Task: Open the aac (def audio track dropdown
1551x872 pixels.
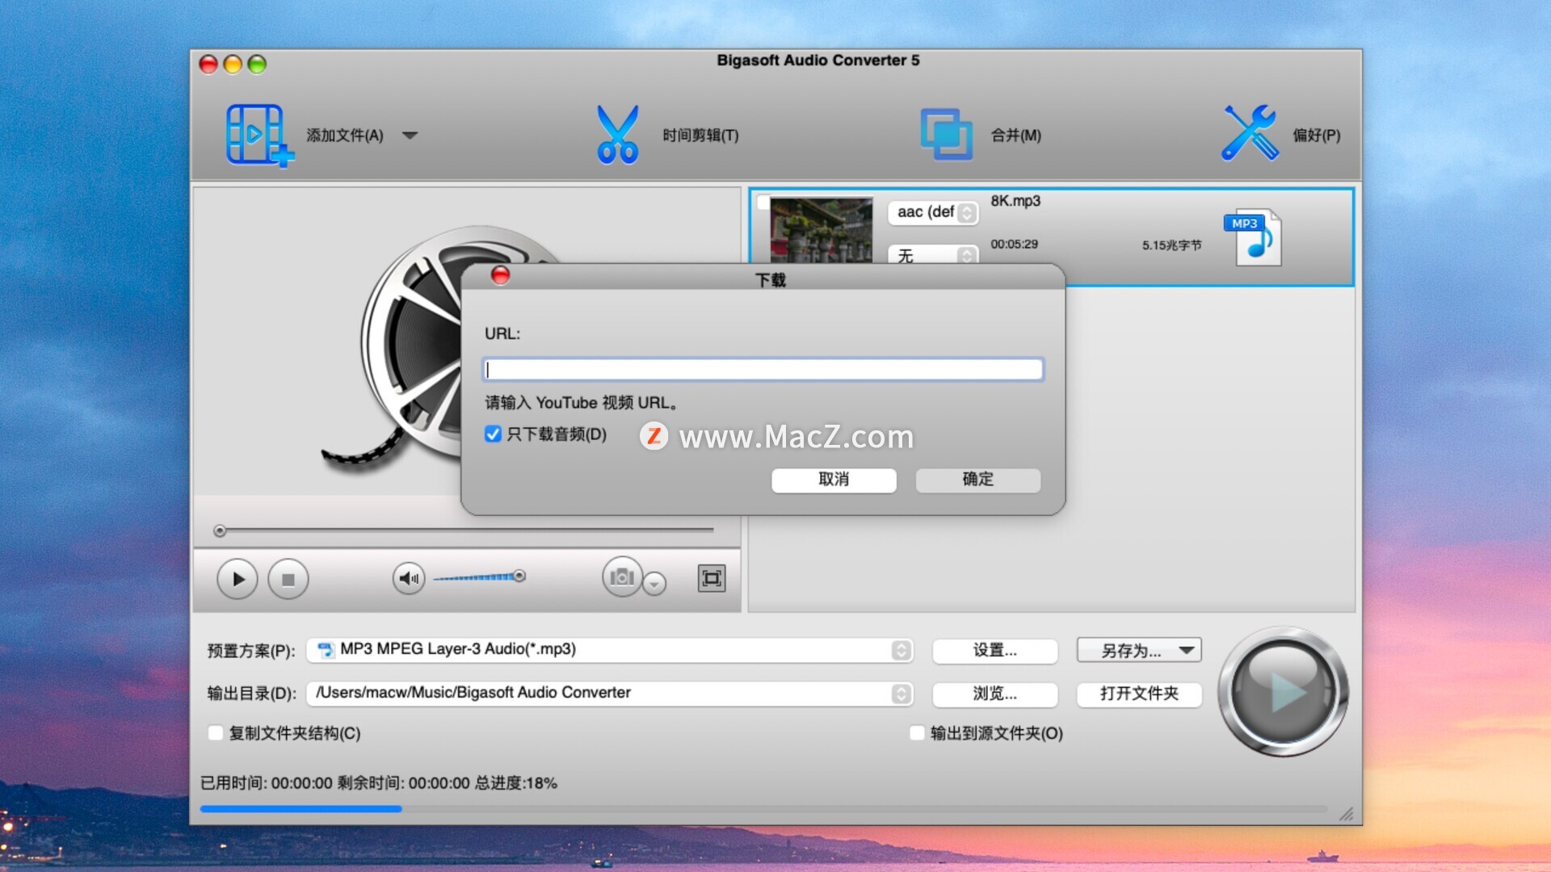Action: pos(933,212)
